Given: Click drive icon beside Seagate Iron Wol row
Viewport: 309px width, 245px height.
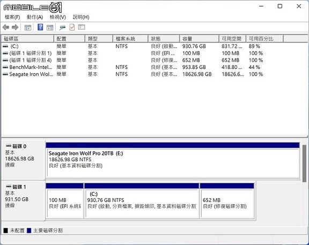Looking at the screenshot, I should pos(5,74).
